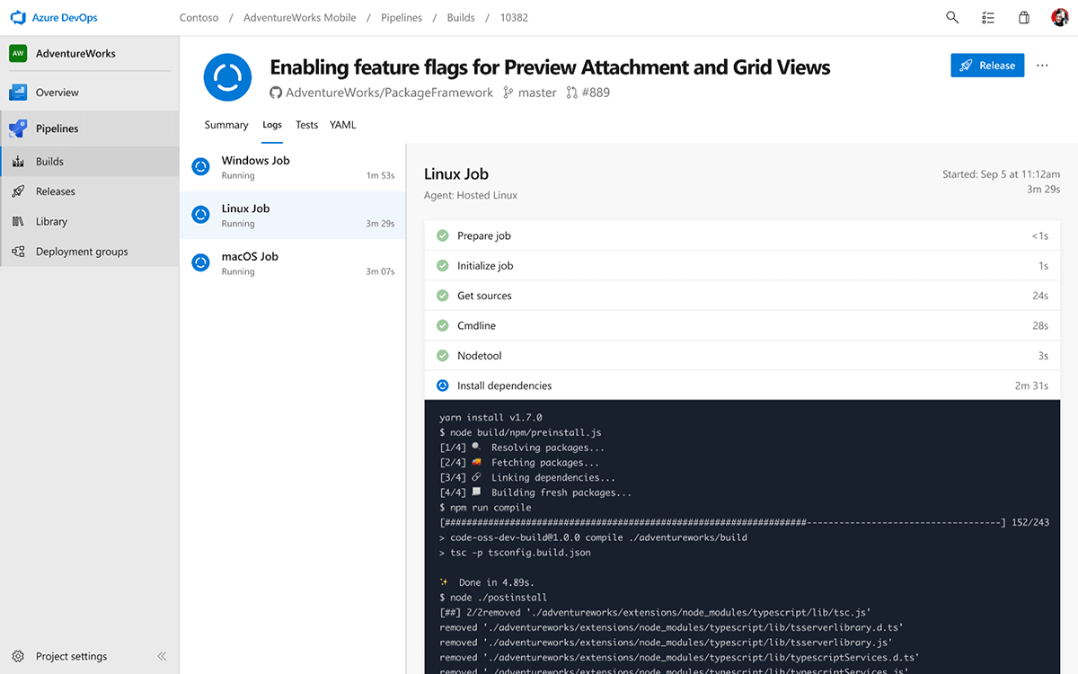Open Contoso from the breadcrumb

pyautogui.click(x=199, y=17)
